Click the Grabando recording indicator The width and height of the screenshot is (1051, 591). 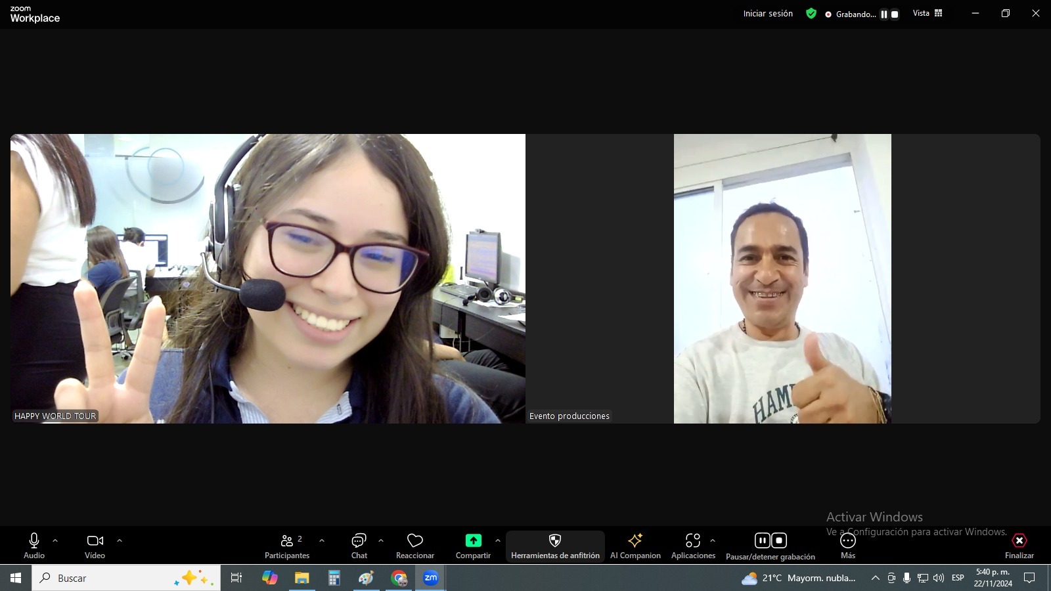(851, 14)
